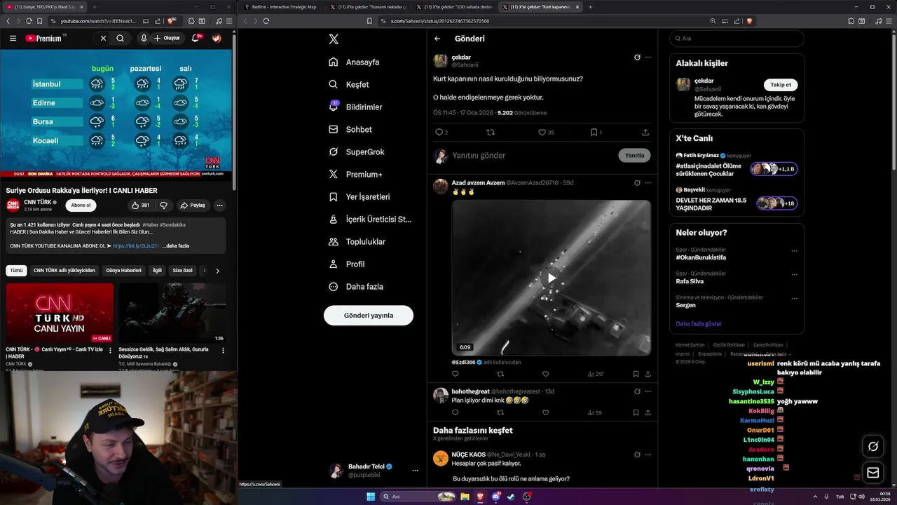Open Discord from Windows taskbar
Screen dimensions: 897x505
[x=496, y=497]
